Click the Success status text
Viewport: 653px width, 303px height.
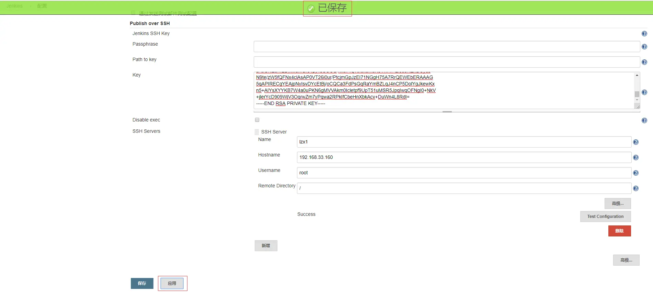point(306,214)
